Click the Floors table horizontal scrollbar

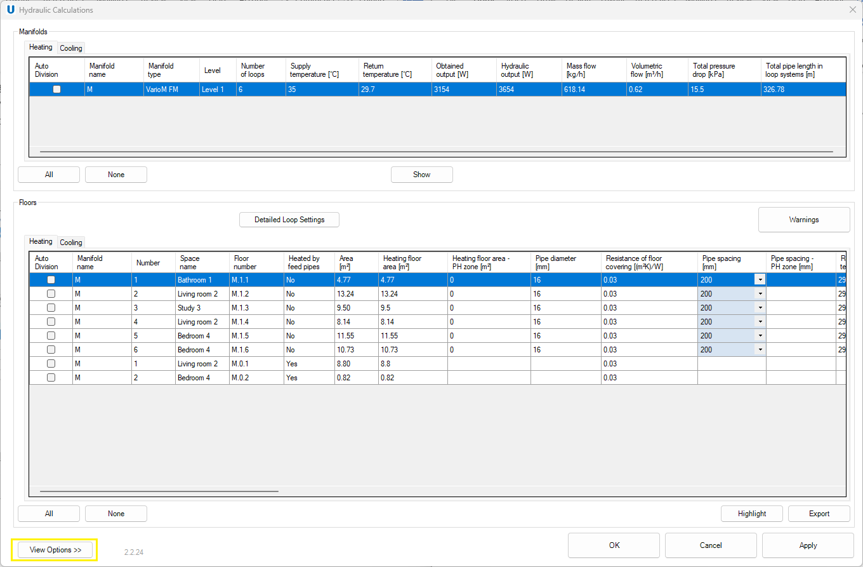click(x=159, y=491)
